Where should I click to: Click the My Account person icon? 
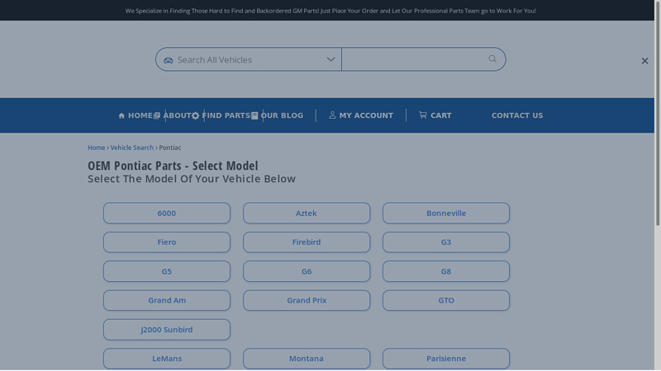pos(332,115)
